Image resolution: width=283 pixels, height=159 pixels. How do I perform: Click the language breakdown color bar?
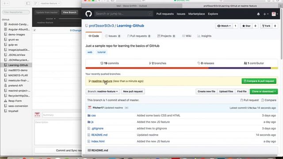(182, 68)
